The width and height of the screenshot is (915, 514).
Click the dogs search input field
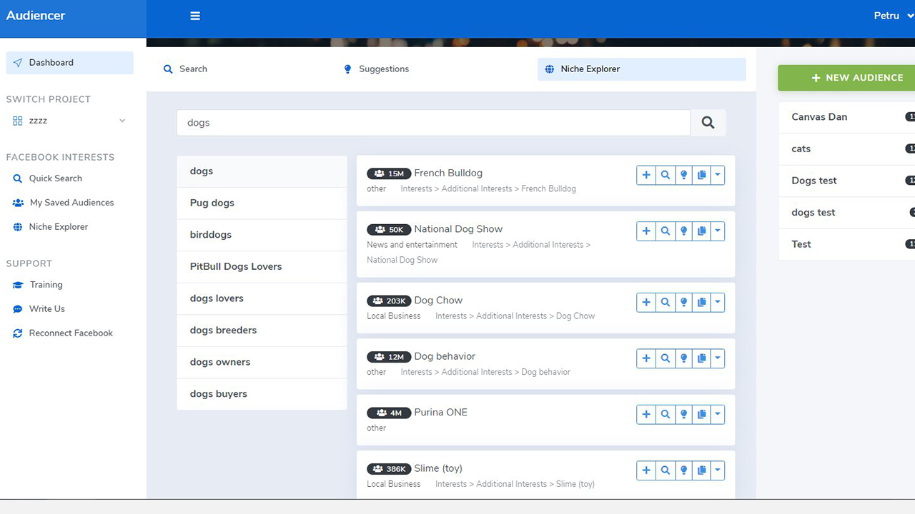(433, 123)
